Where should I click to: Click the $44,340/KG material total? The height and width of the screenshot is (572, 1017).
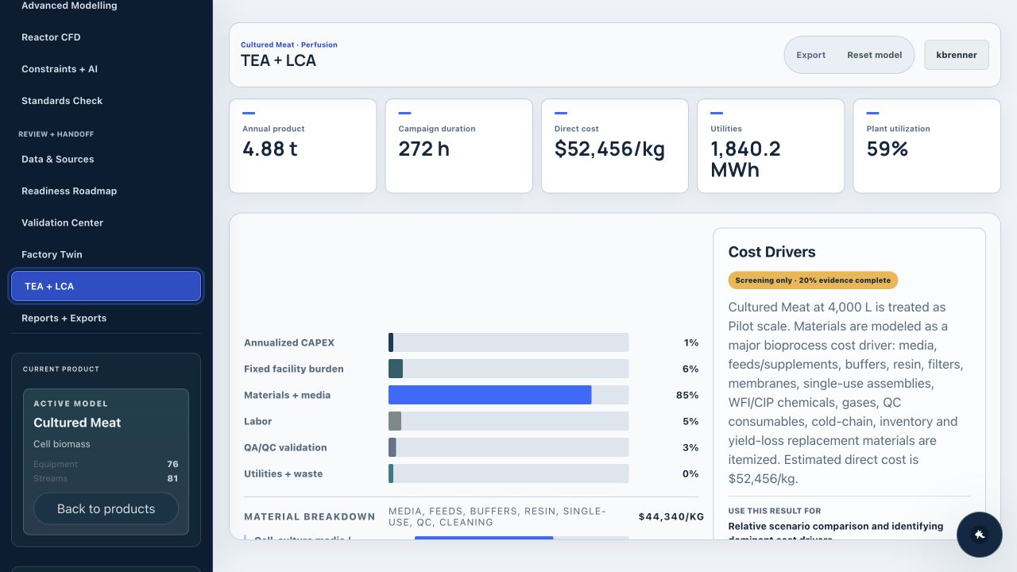tap(671, 516)
